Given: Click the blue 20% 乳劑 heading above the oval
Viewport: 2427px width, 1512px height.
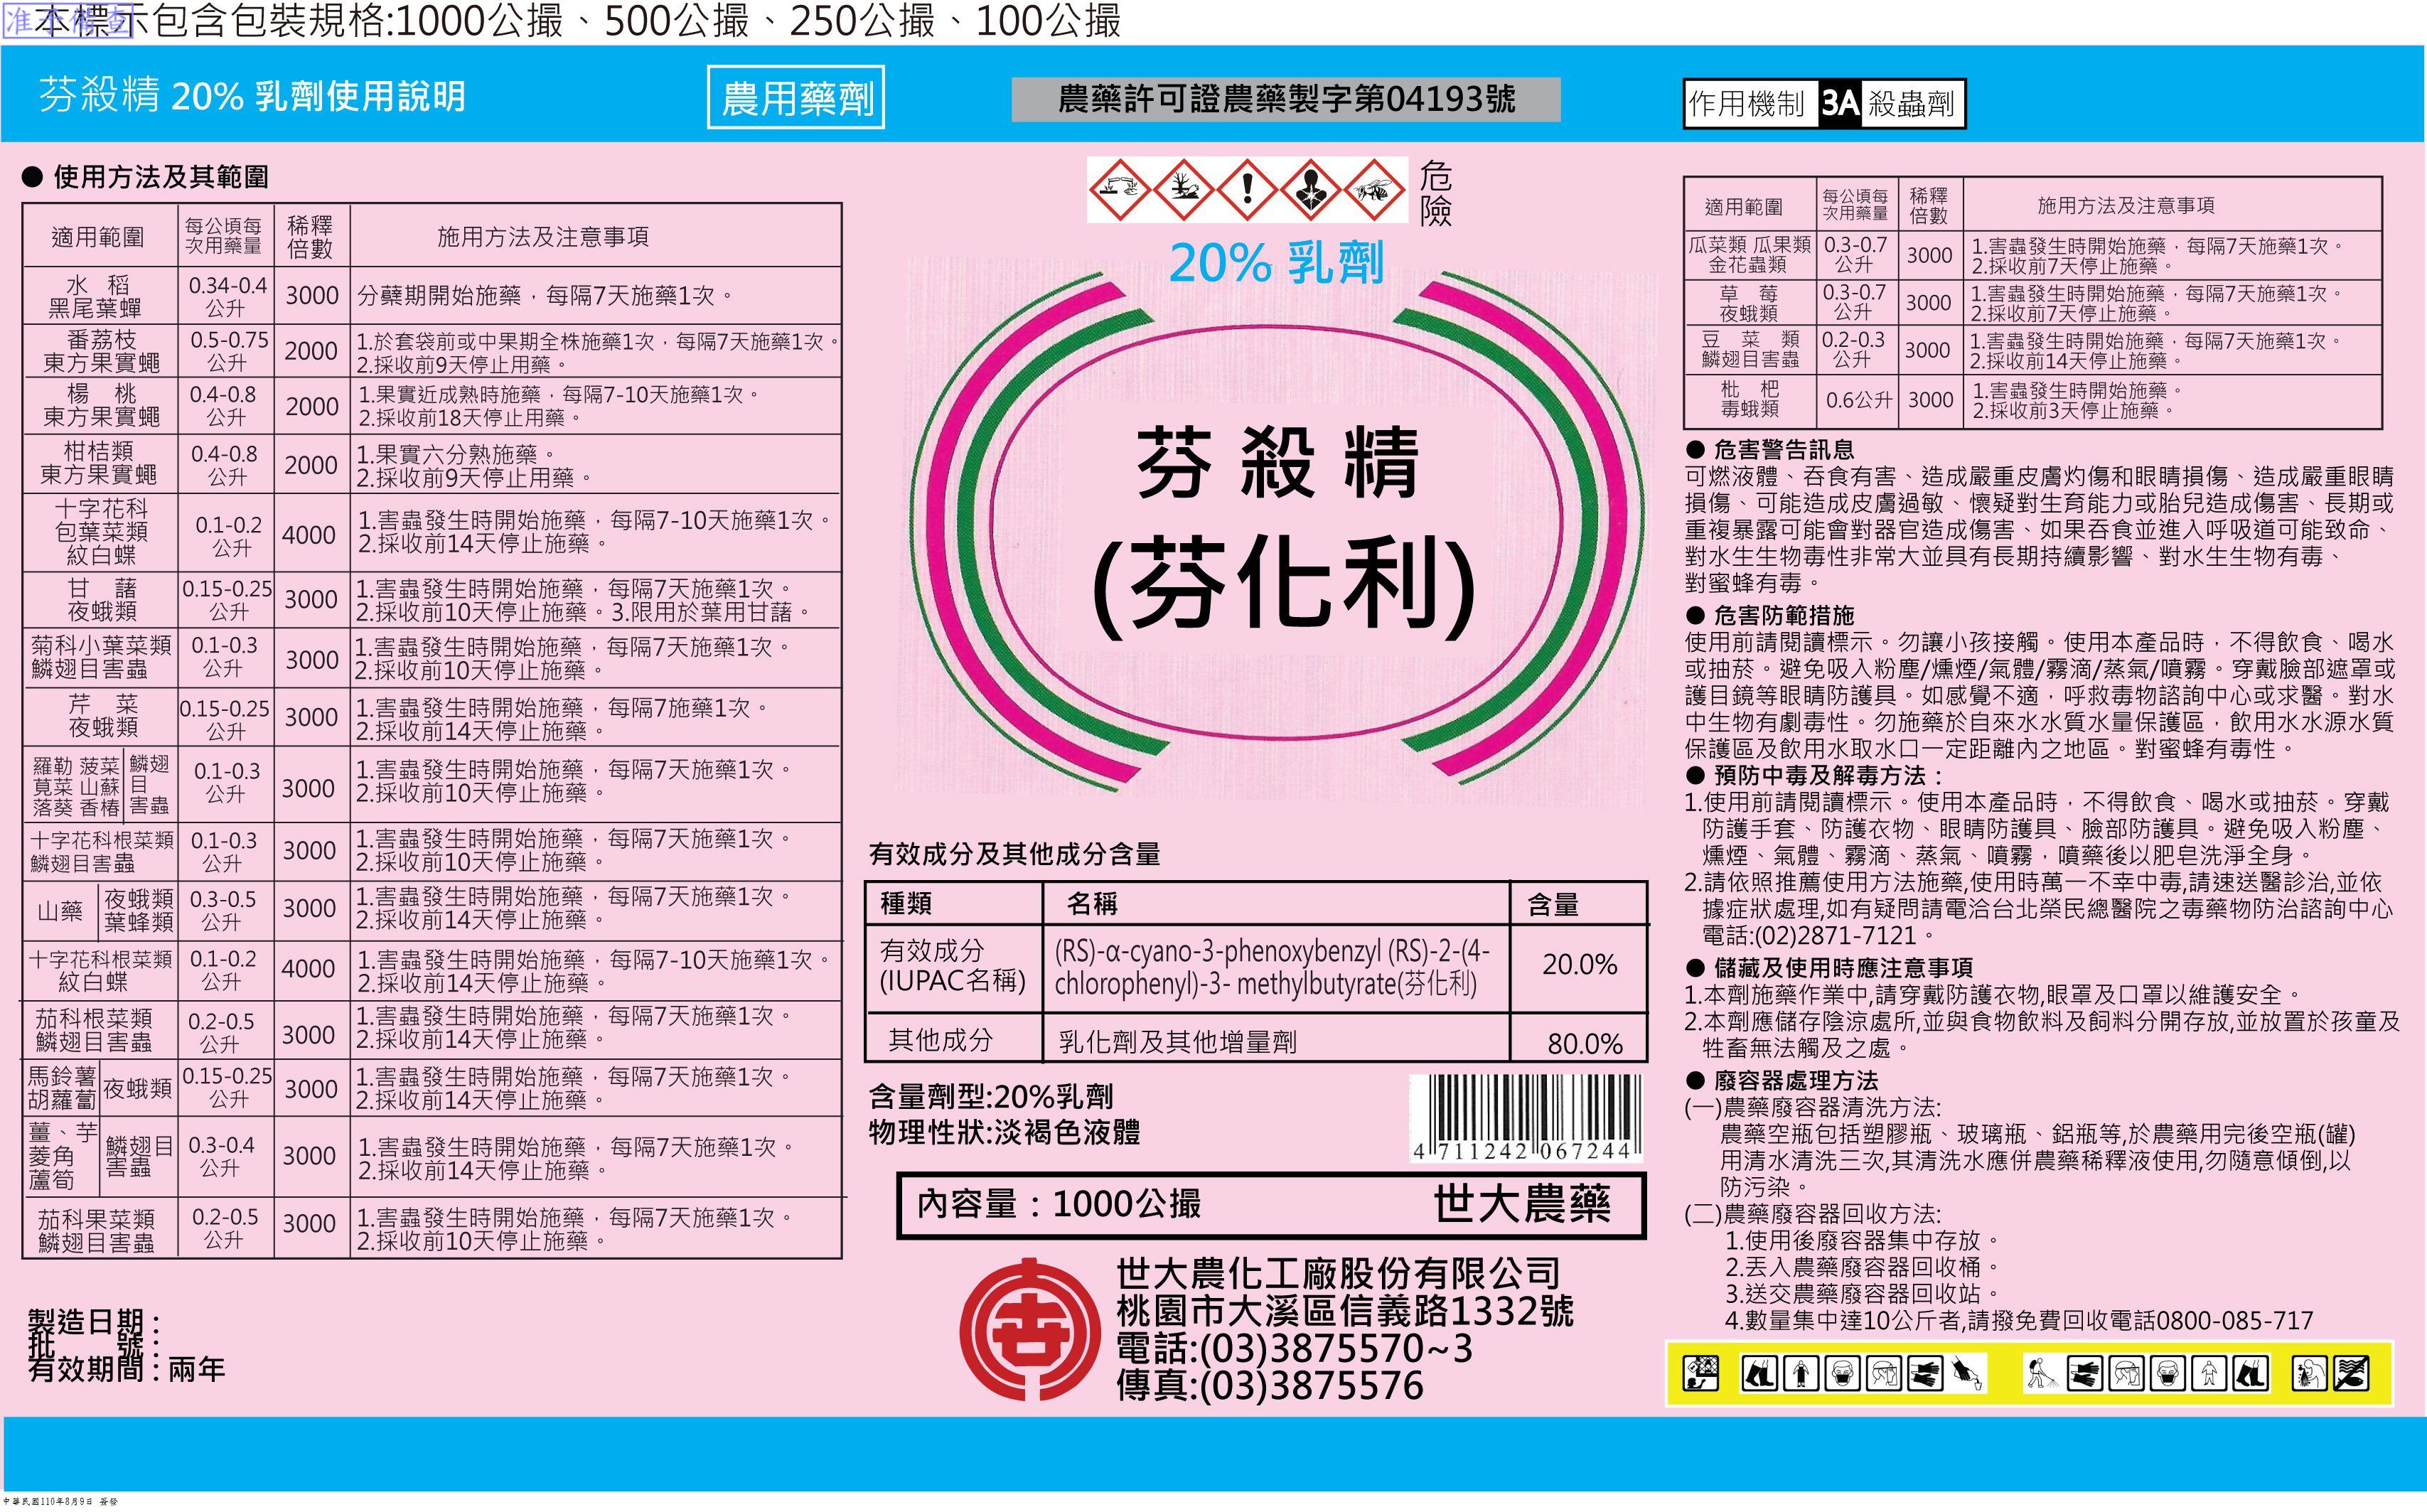Looking at the screenshot, I should point(1276,263).
